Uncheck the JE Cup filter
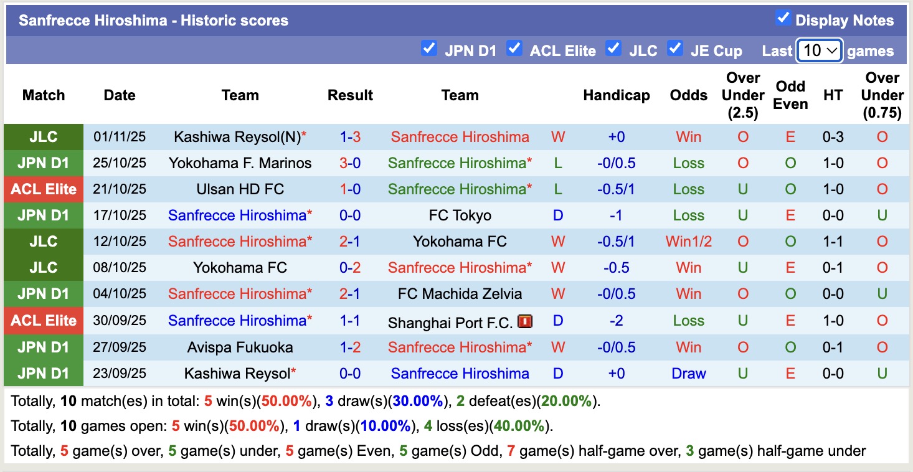 click(x=675, y=47)
